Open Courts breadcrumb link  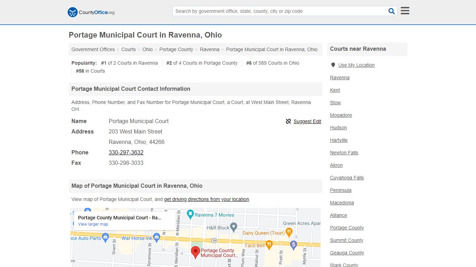[129, 49]
